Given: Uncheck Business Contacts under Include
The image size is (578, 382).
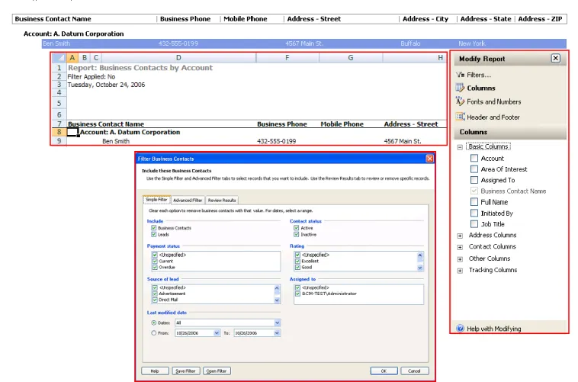Looking at the screenshot, I should click(x=154, y=228).
